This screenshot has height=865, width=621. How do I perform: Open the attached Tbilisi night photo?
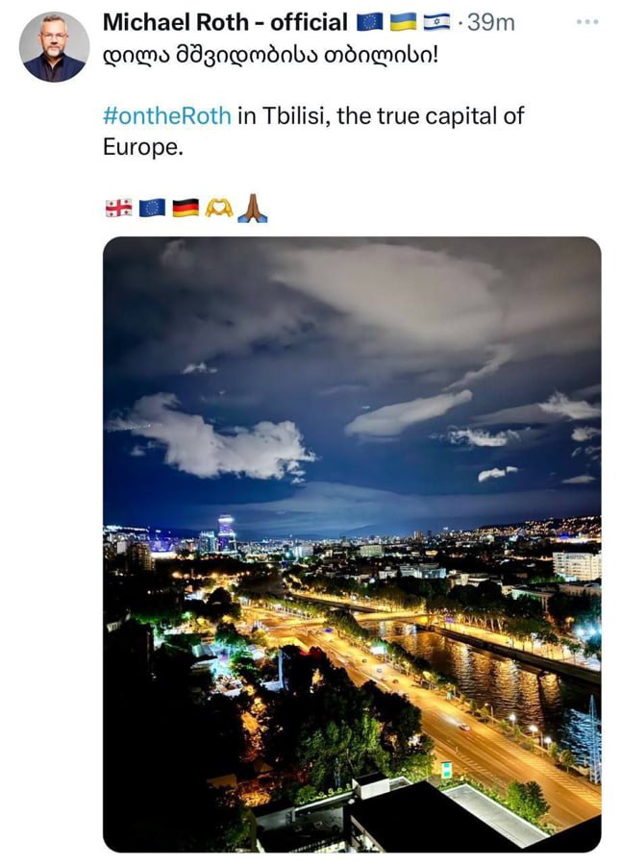pyautogui.click(x=352, y=544)
